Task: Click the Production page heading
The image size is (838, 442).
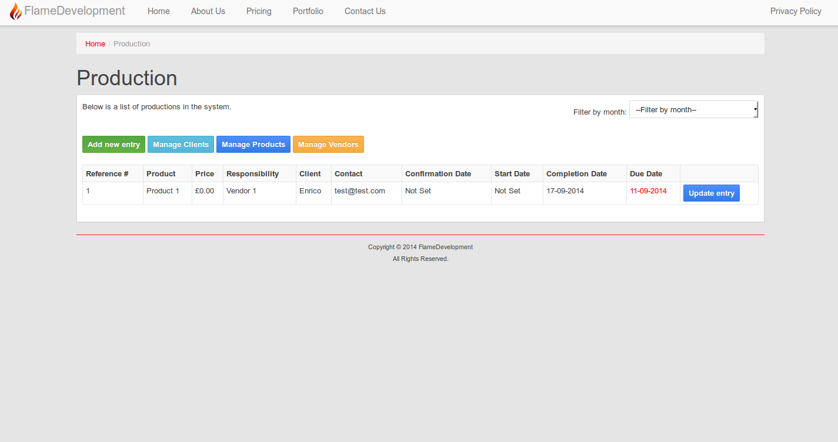Action: pos(127,78)
